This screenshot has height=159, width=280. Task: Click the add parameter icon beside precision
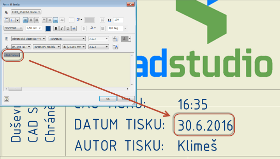(x=115, y=47)
